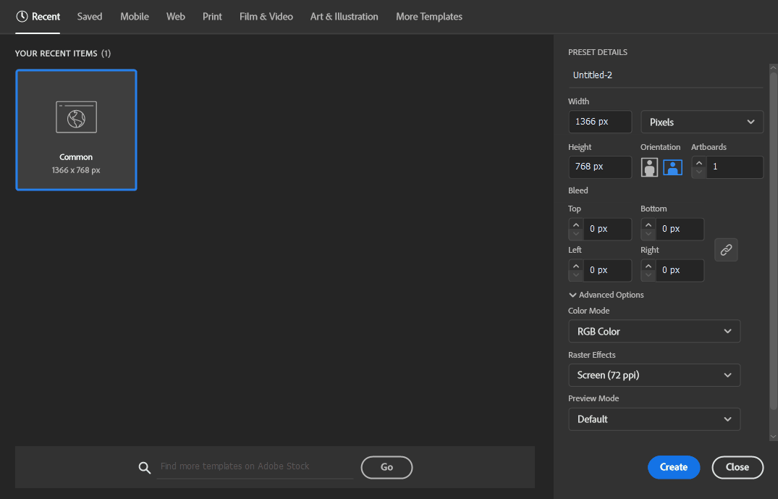778x499 pixels.
Task: Open the Film & Video tab
Action: point(266,16)
